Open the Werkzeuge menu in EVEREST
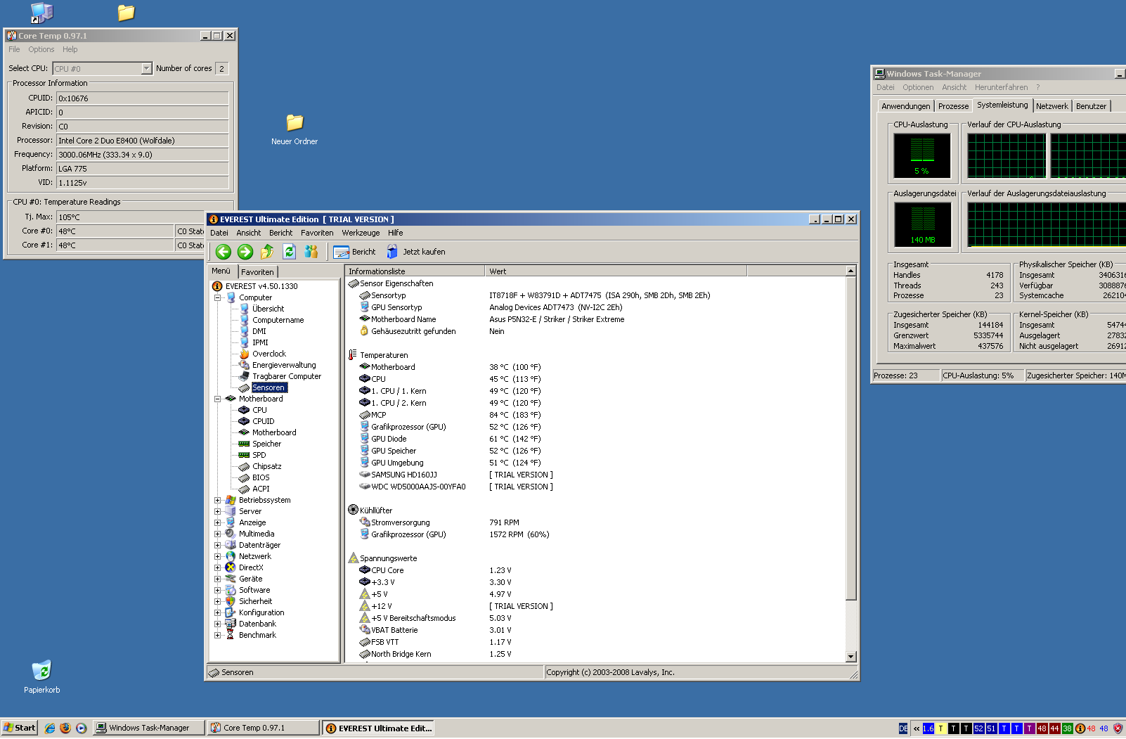This screenshot has height=739, width=1126. click(x=361, y=233)
